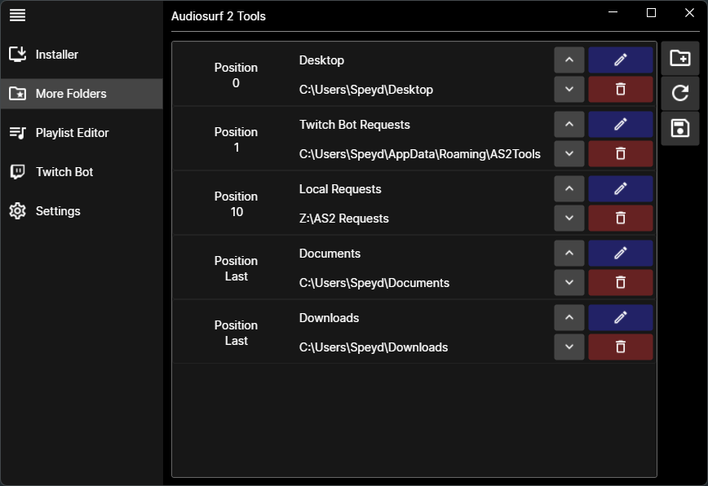Click the Twitch logo icon
This screenshot has height=486, width=708.
tap(18, 172)
